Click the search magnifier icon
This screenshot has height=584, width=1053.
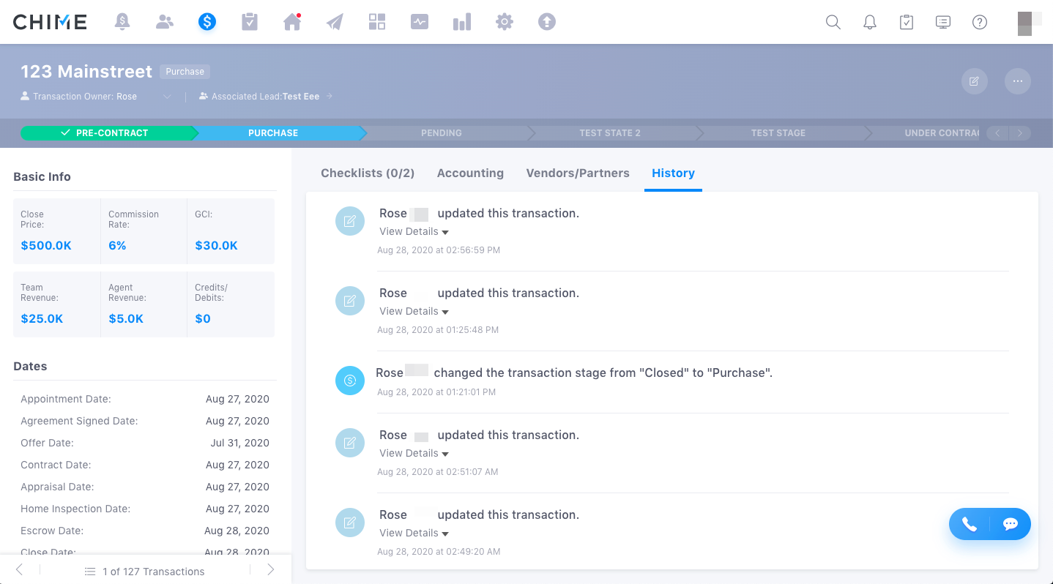click(833, 22)
